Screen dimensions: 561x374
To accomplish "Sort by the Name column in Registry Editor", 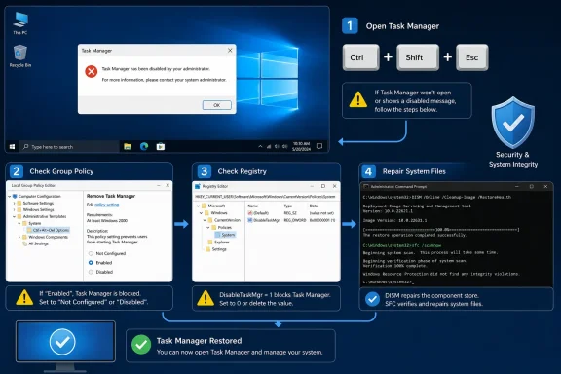I will 253,206.
